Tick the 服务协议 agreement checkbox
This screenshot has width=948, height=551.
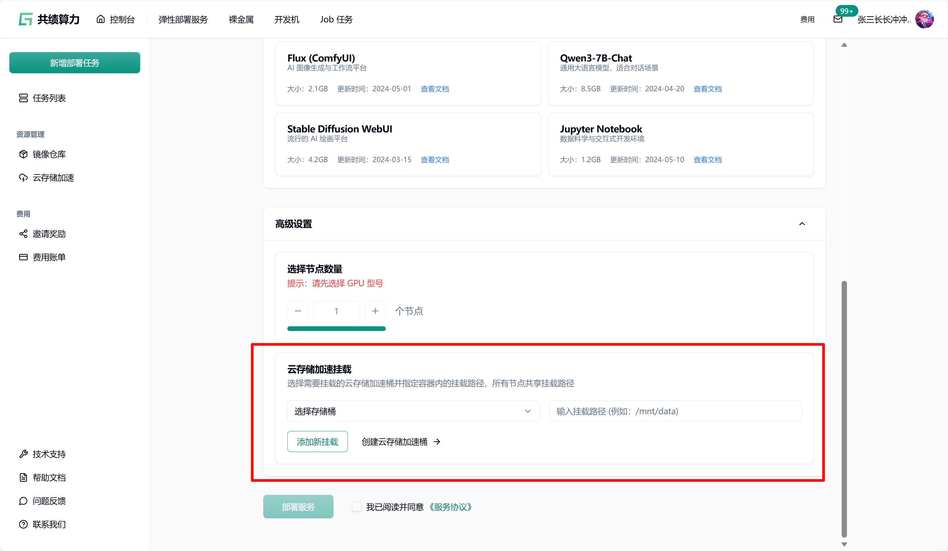pos(357,507)
